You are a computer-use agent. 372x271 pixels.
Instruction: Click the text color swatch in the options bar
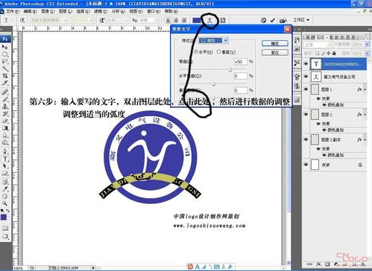click(197, 20)
